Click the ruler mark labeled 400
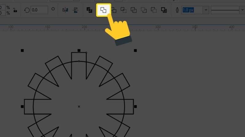The width and height of the screenshot is (245, 137). point(232,27)
